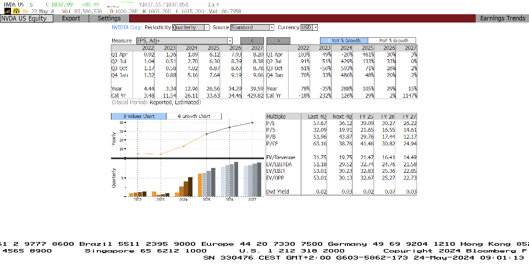This screenshot has height=270, width=529.
Task: Click the Q1 Apr 2025 growth value 461%
Action: click(x=368, y=54)
